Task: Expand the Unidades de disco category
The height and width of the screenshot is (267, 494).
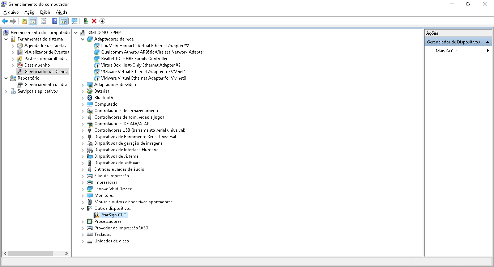Action: 83,241
